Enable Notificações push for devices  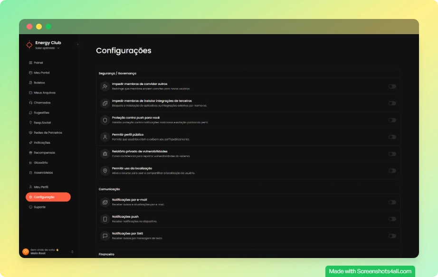point(392,219)
